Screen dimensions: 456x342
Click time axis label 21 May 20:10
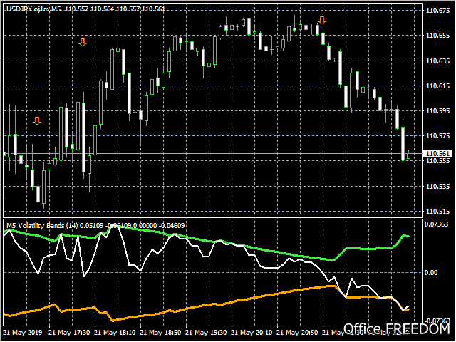[252, 333]
